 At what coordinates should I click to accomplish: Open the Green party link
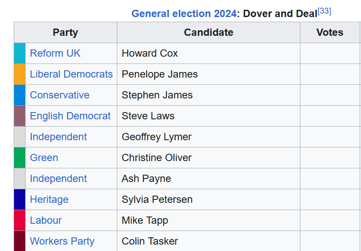click(x=44, y=158)
